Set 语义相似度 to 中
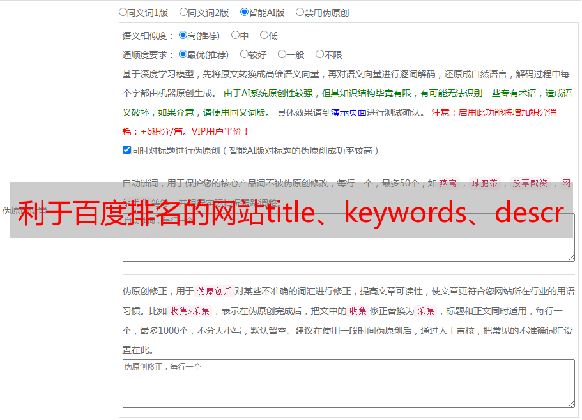 tap(235, 35)
